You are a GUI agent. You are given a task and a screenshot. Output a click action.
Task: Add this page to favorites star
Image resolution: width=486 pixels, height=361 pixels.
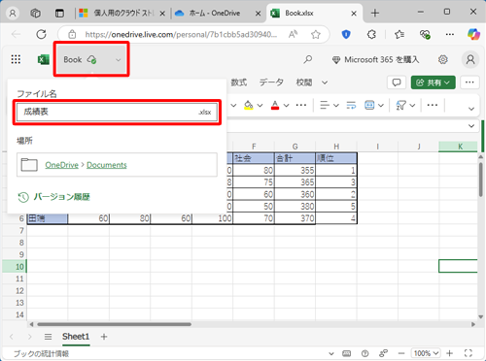point(316,34)
